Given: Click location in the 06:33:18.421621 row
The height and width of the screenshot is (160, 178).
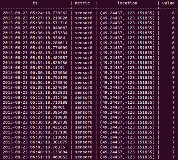Looking at the screenshot, I should click(127, 127).
